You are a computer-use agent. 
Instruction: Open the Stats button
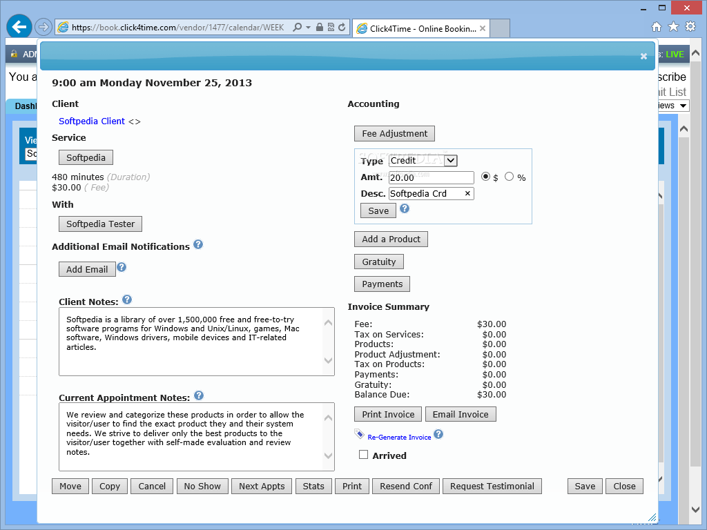click(313, 487)
